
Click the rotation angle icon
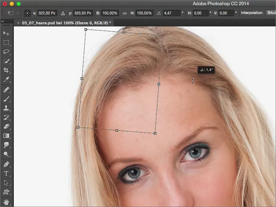coord(159,13)
